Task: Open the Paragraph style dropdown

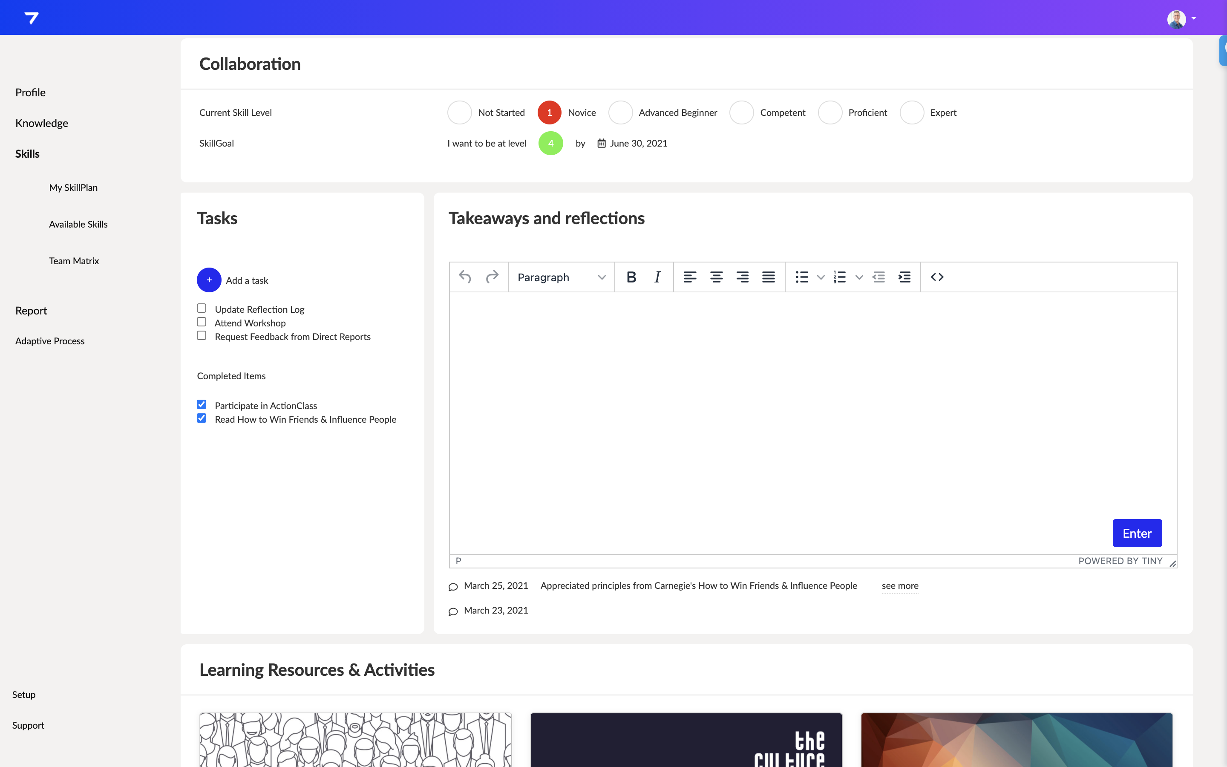Action: tap(560, 277)
